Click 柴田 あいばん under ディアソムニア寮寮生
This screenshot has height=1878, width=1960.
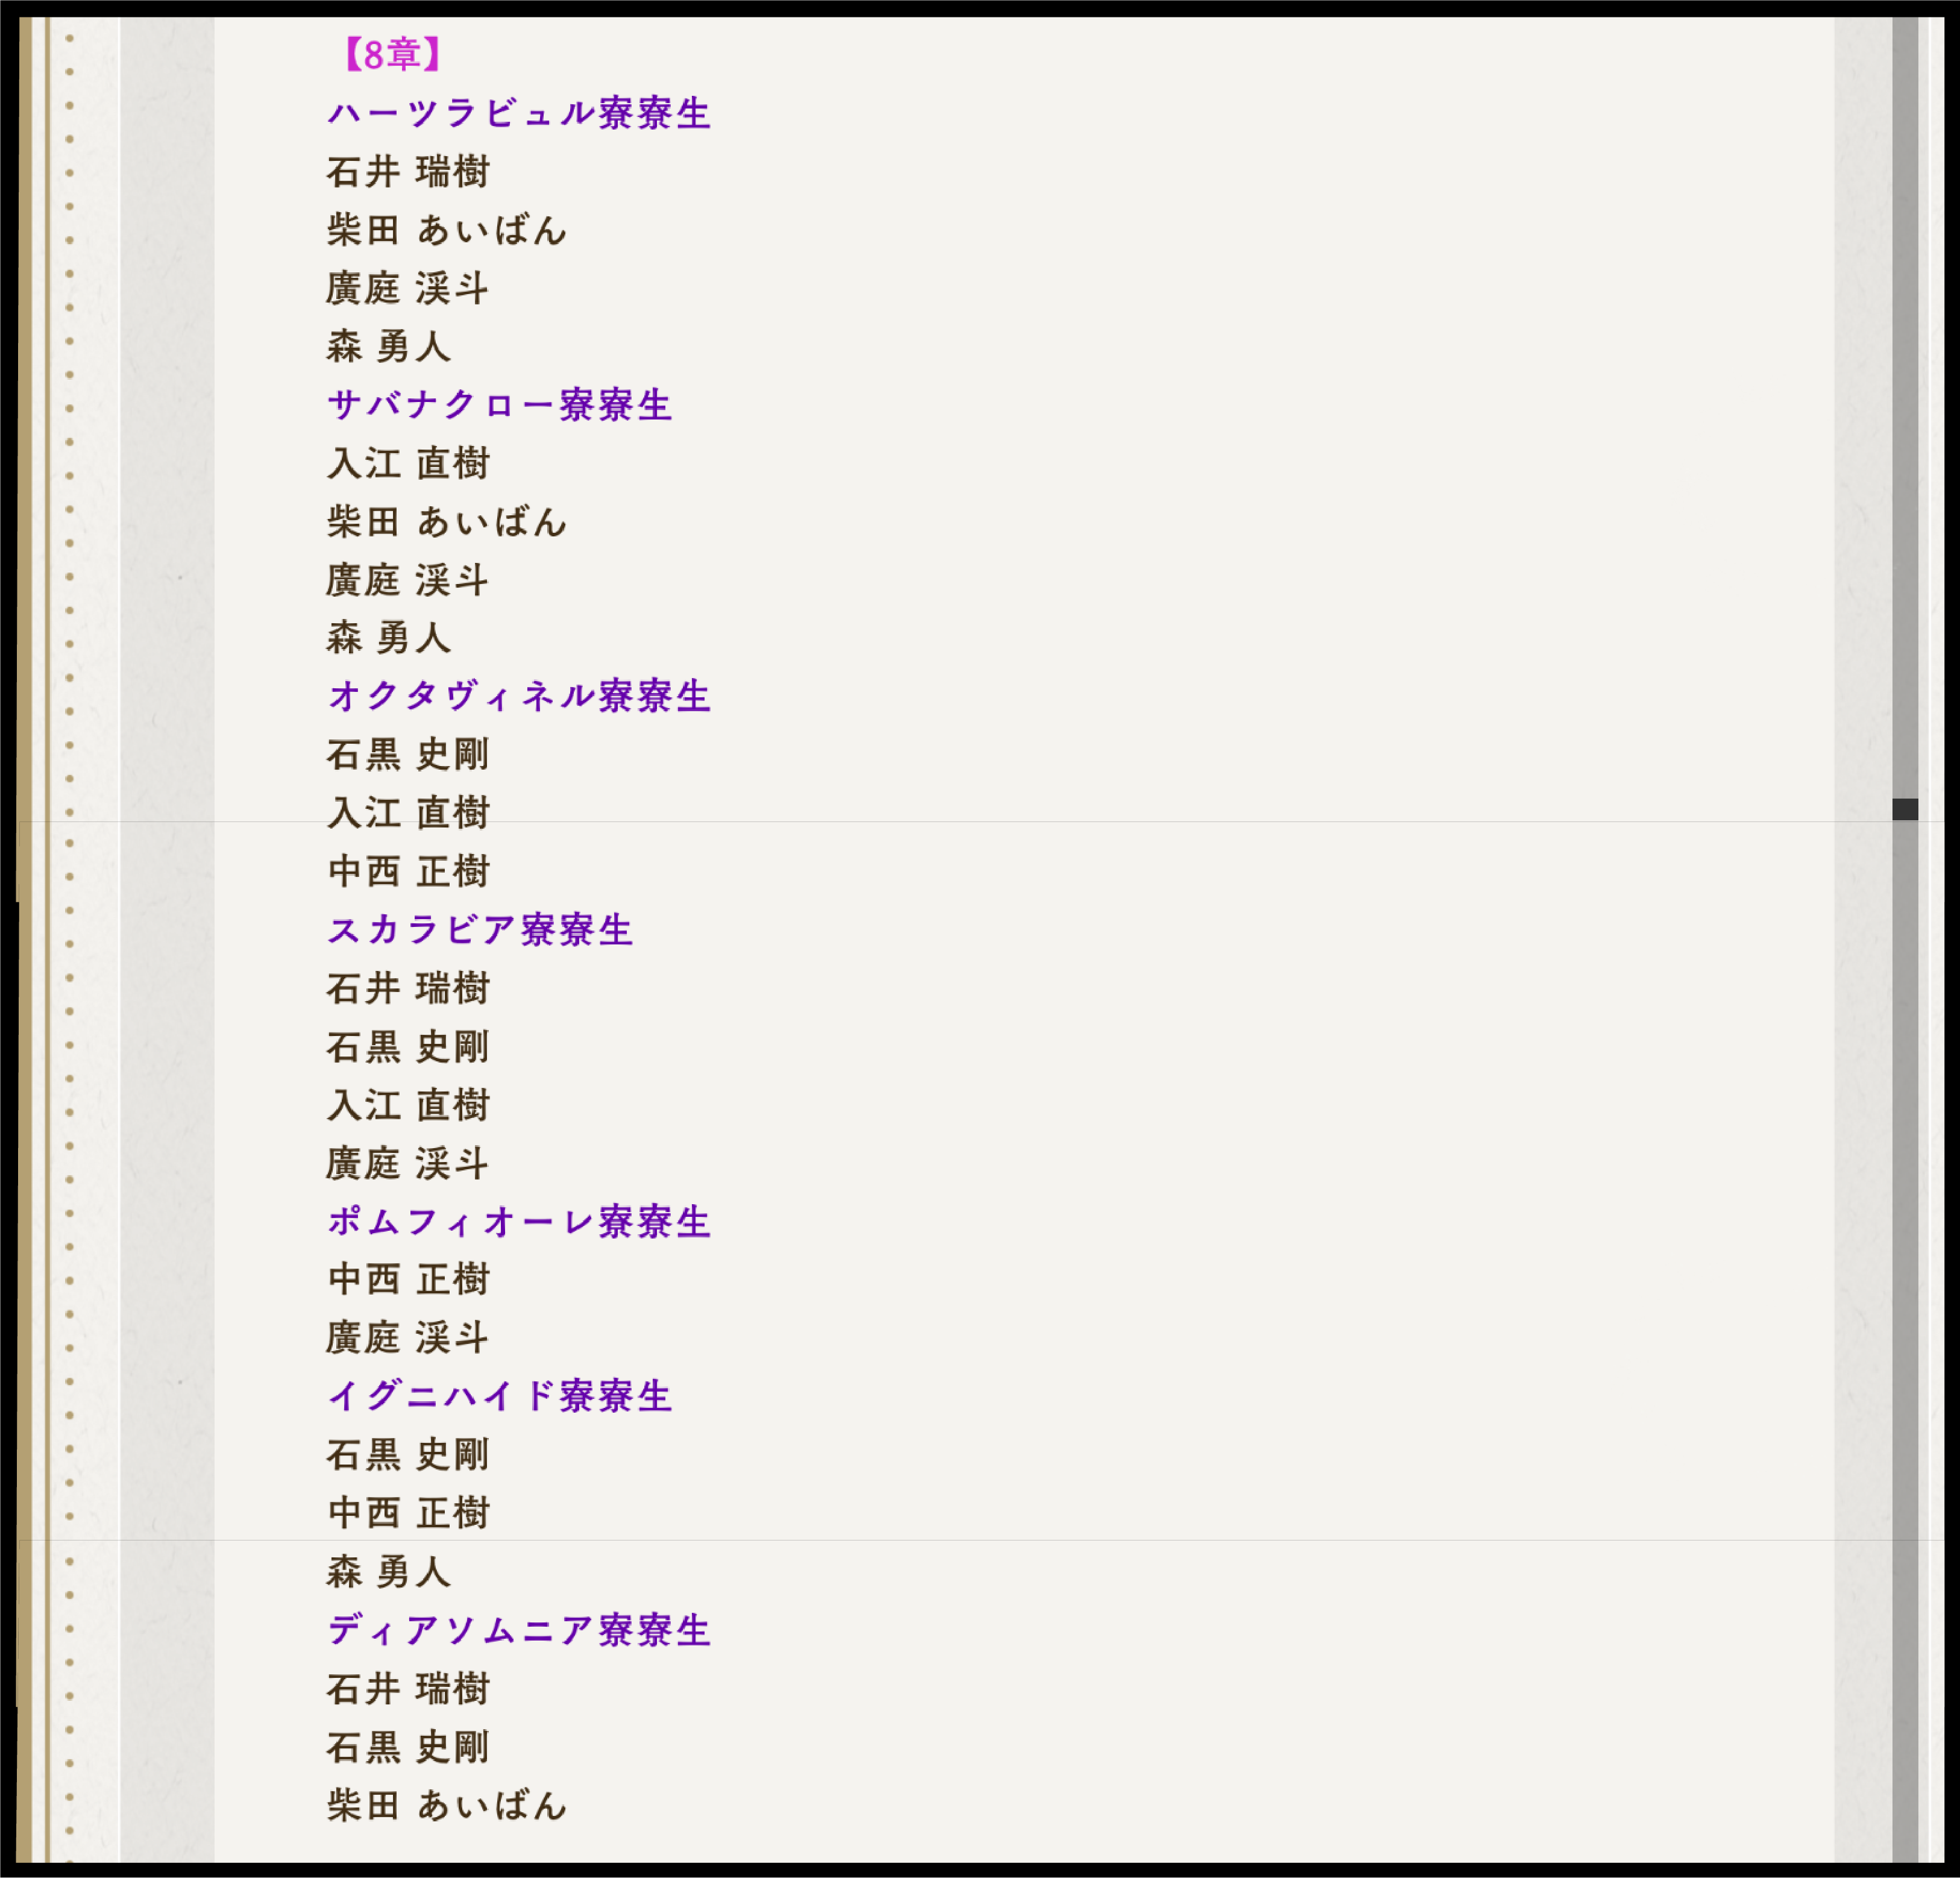pos(446,1805)
